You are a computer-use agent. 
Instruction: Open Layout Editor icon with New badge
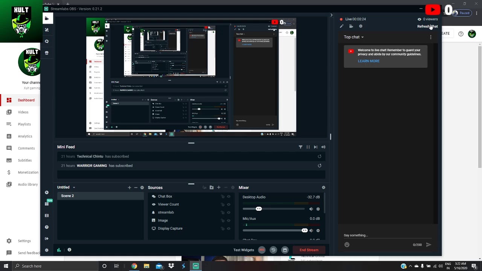pos(47,204)
